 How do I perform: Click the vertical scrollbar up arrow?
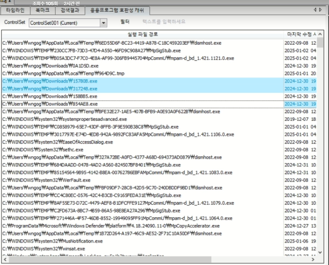320,34
